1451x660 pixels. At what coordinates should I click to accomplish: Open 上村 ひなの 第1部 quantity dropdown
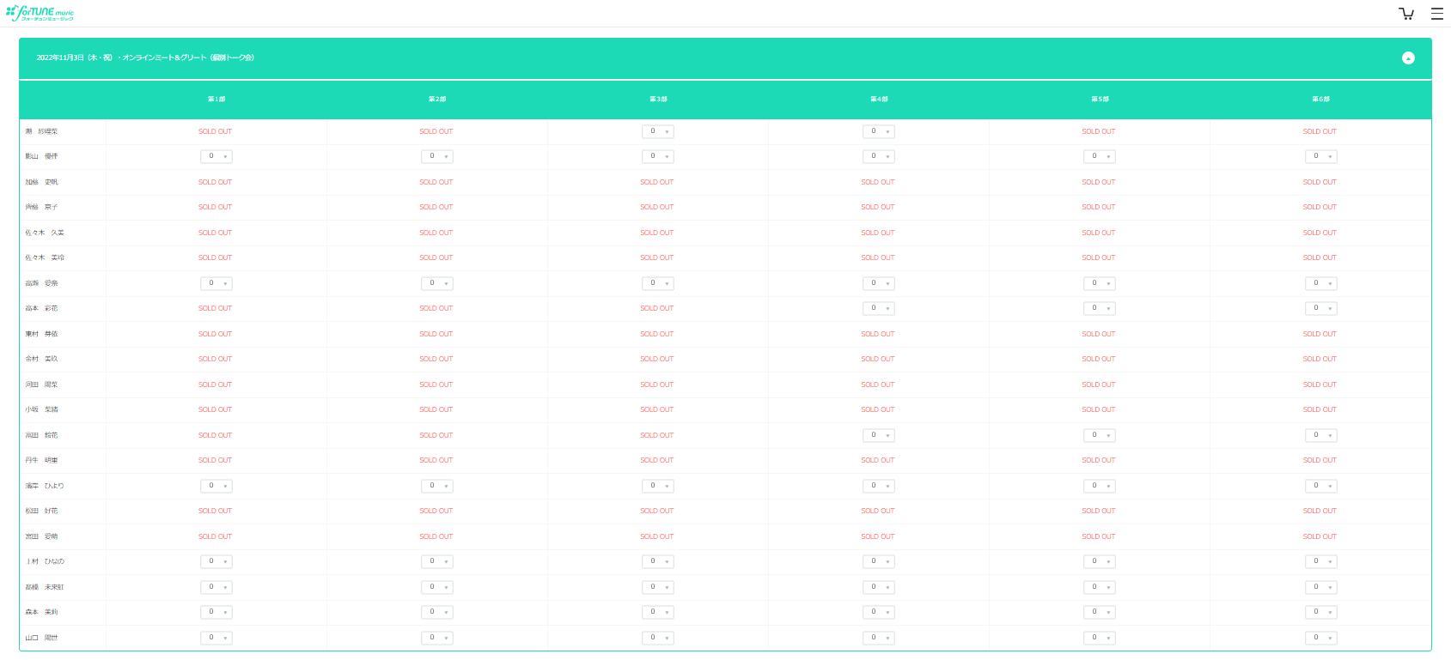(x=216, y=561)
